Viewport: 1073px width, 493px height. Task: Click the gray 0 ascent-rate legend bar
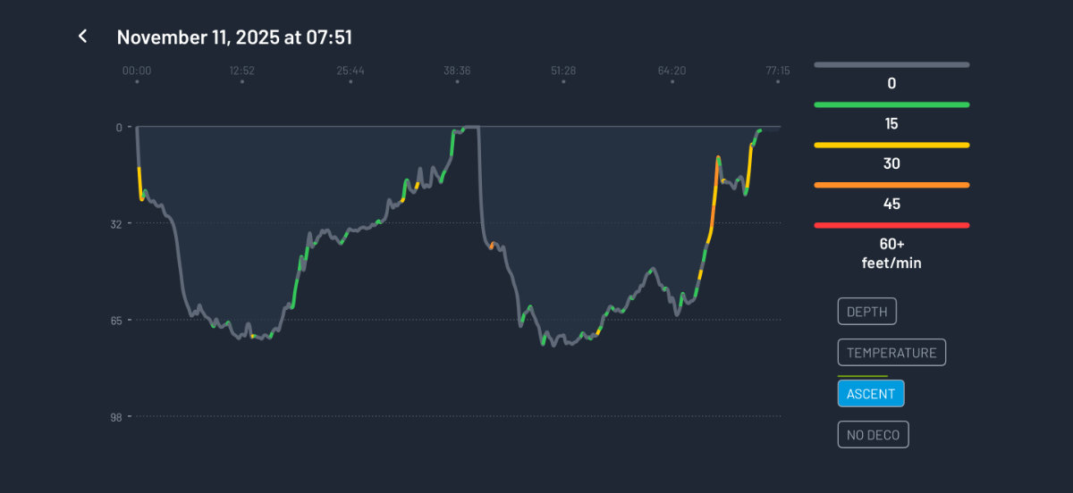[891, 65]
